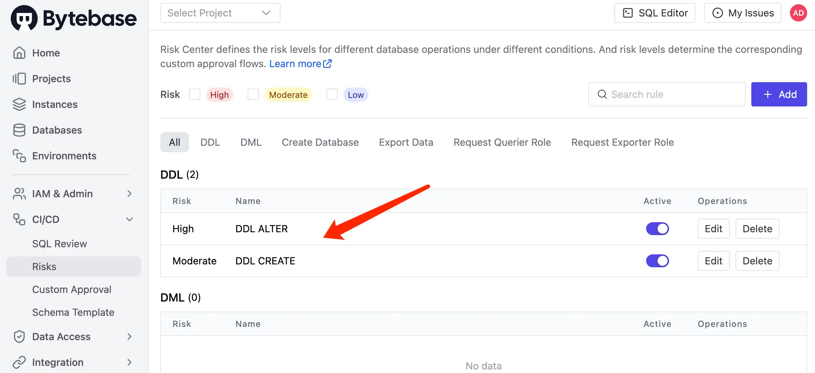
Task: Open Custom Approval in sidebar
Action: (72, 289)
